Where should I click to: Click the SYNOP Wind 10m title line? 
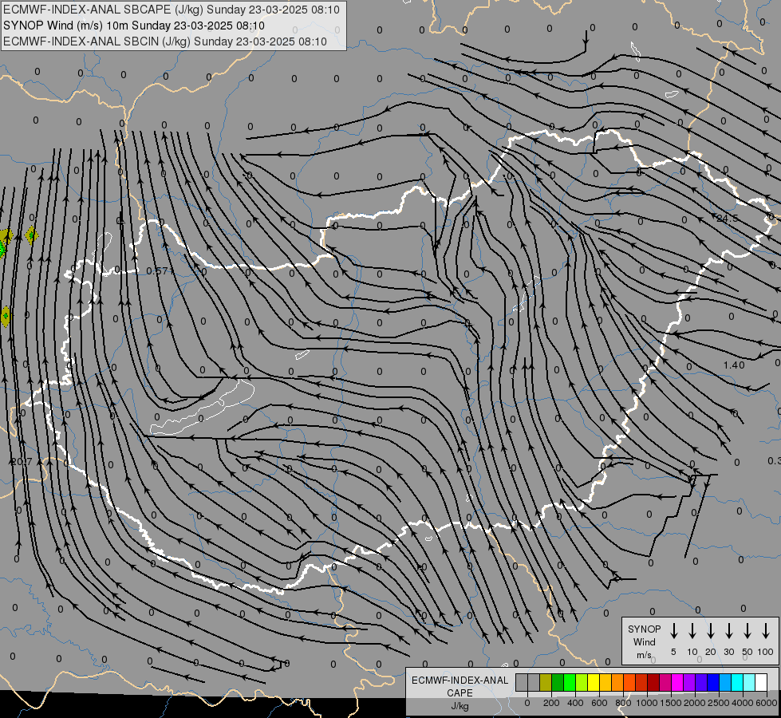pos(133,26)
